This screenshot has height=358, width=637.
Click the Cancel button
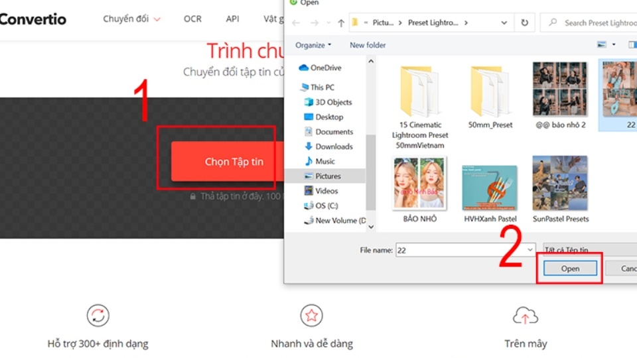tap(622, 268)
